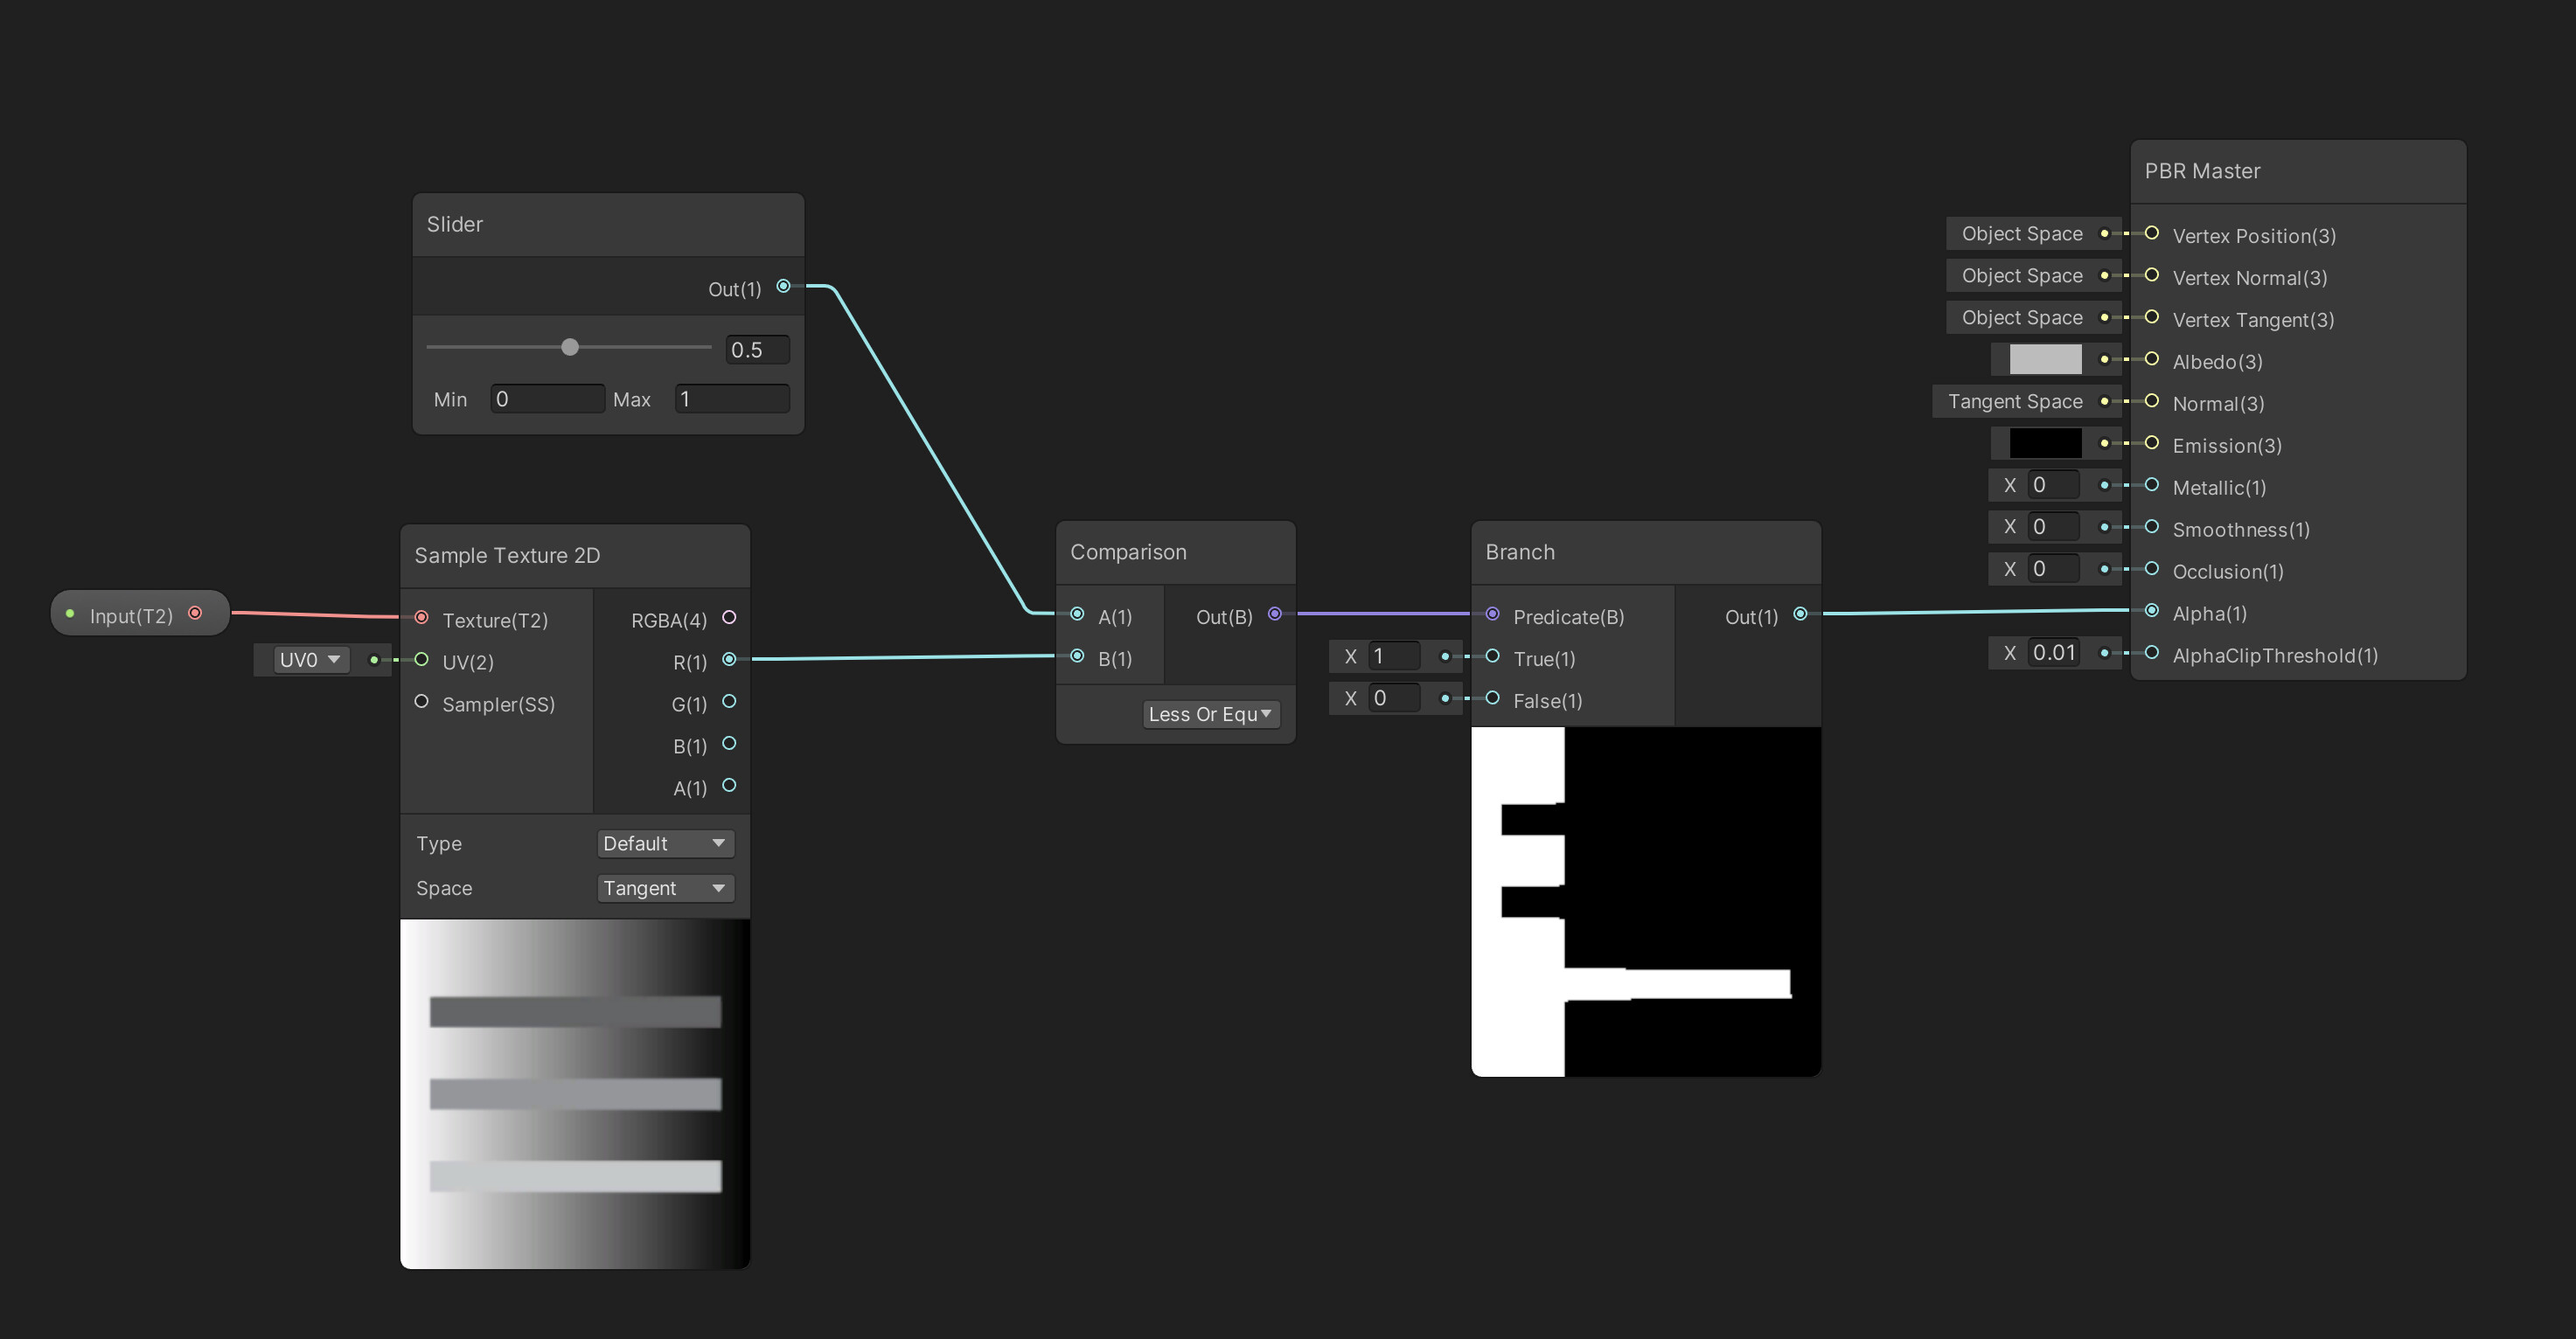Click the PBR Master Alpha(1) input port
The width and height of the screenshot is (2576, 1339).
pos(2152,611)
